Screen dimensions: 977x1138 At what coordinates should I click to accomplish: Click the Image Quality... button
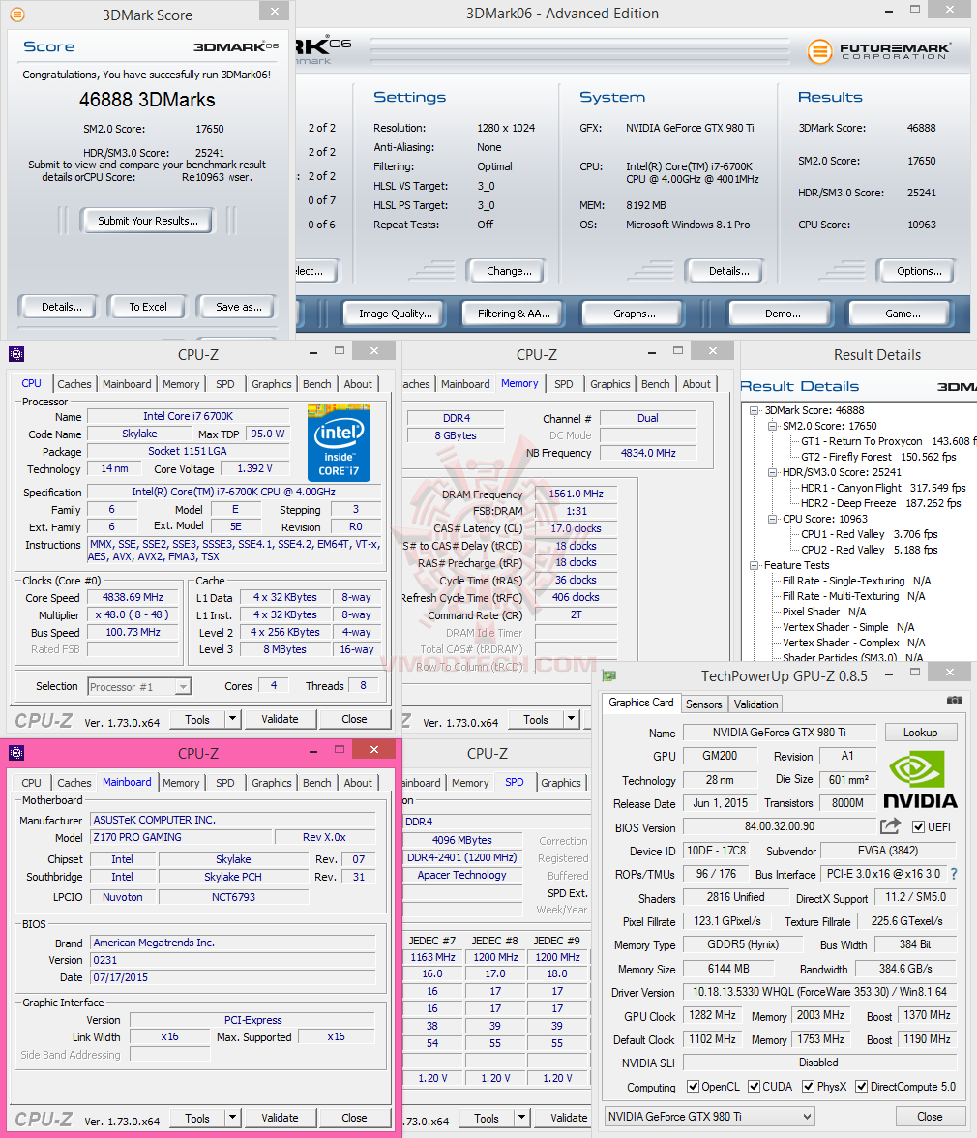(396, 314)
